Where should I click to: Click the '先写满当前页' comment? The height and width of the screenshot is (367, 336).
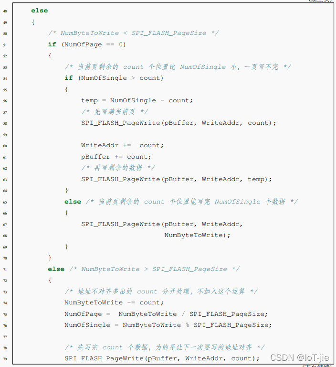[x=115, y=111]
